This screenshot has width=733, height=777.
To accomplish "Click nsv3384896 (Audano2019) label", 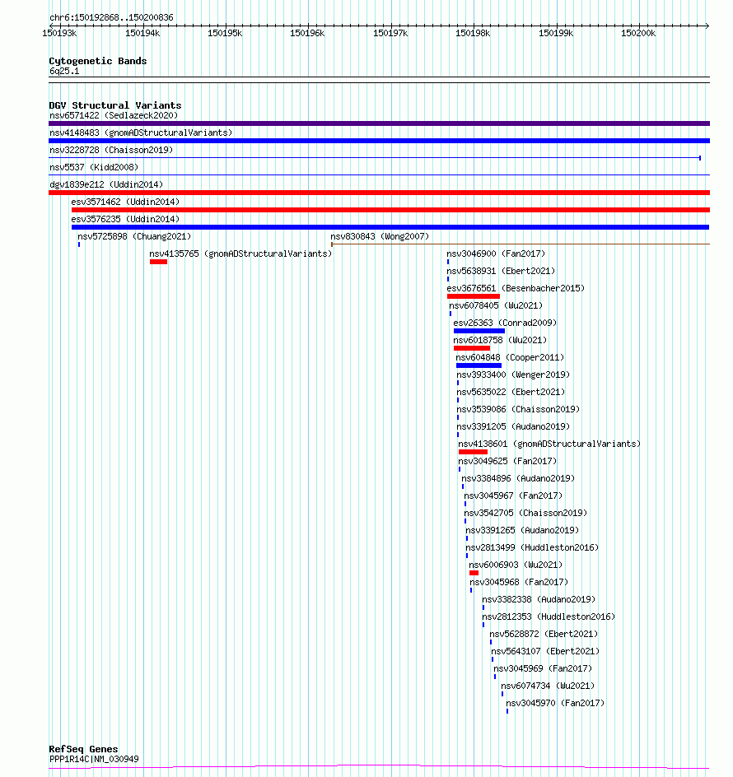I will 518,480.
